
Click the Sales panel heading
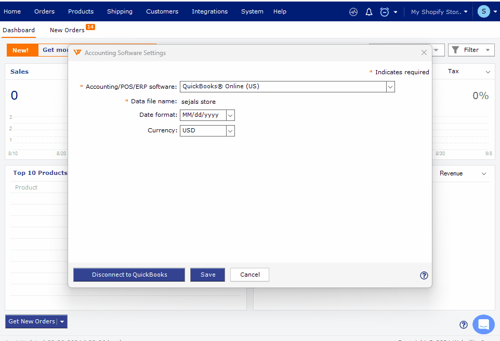19,72
